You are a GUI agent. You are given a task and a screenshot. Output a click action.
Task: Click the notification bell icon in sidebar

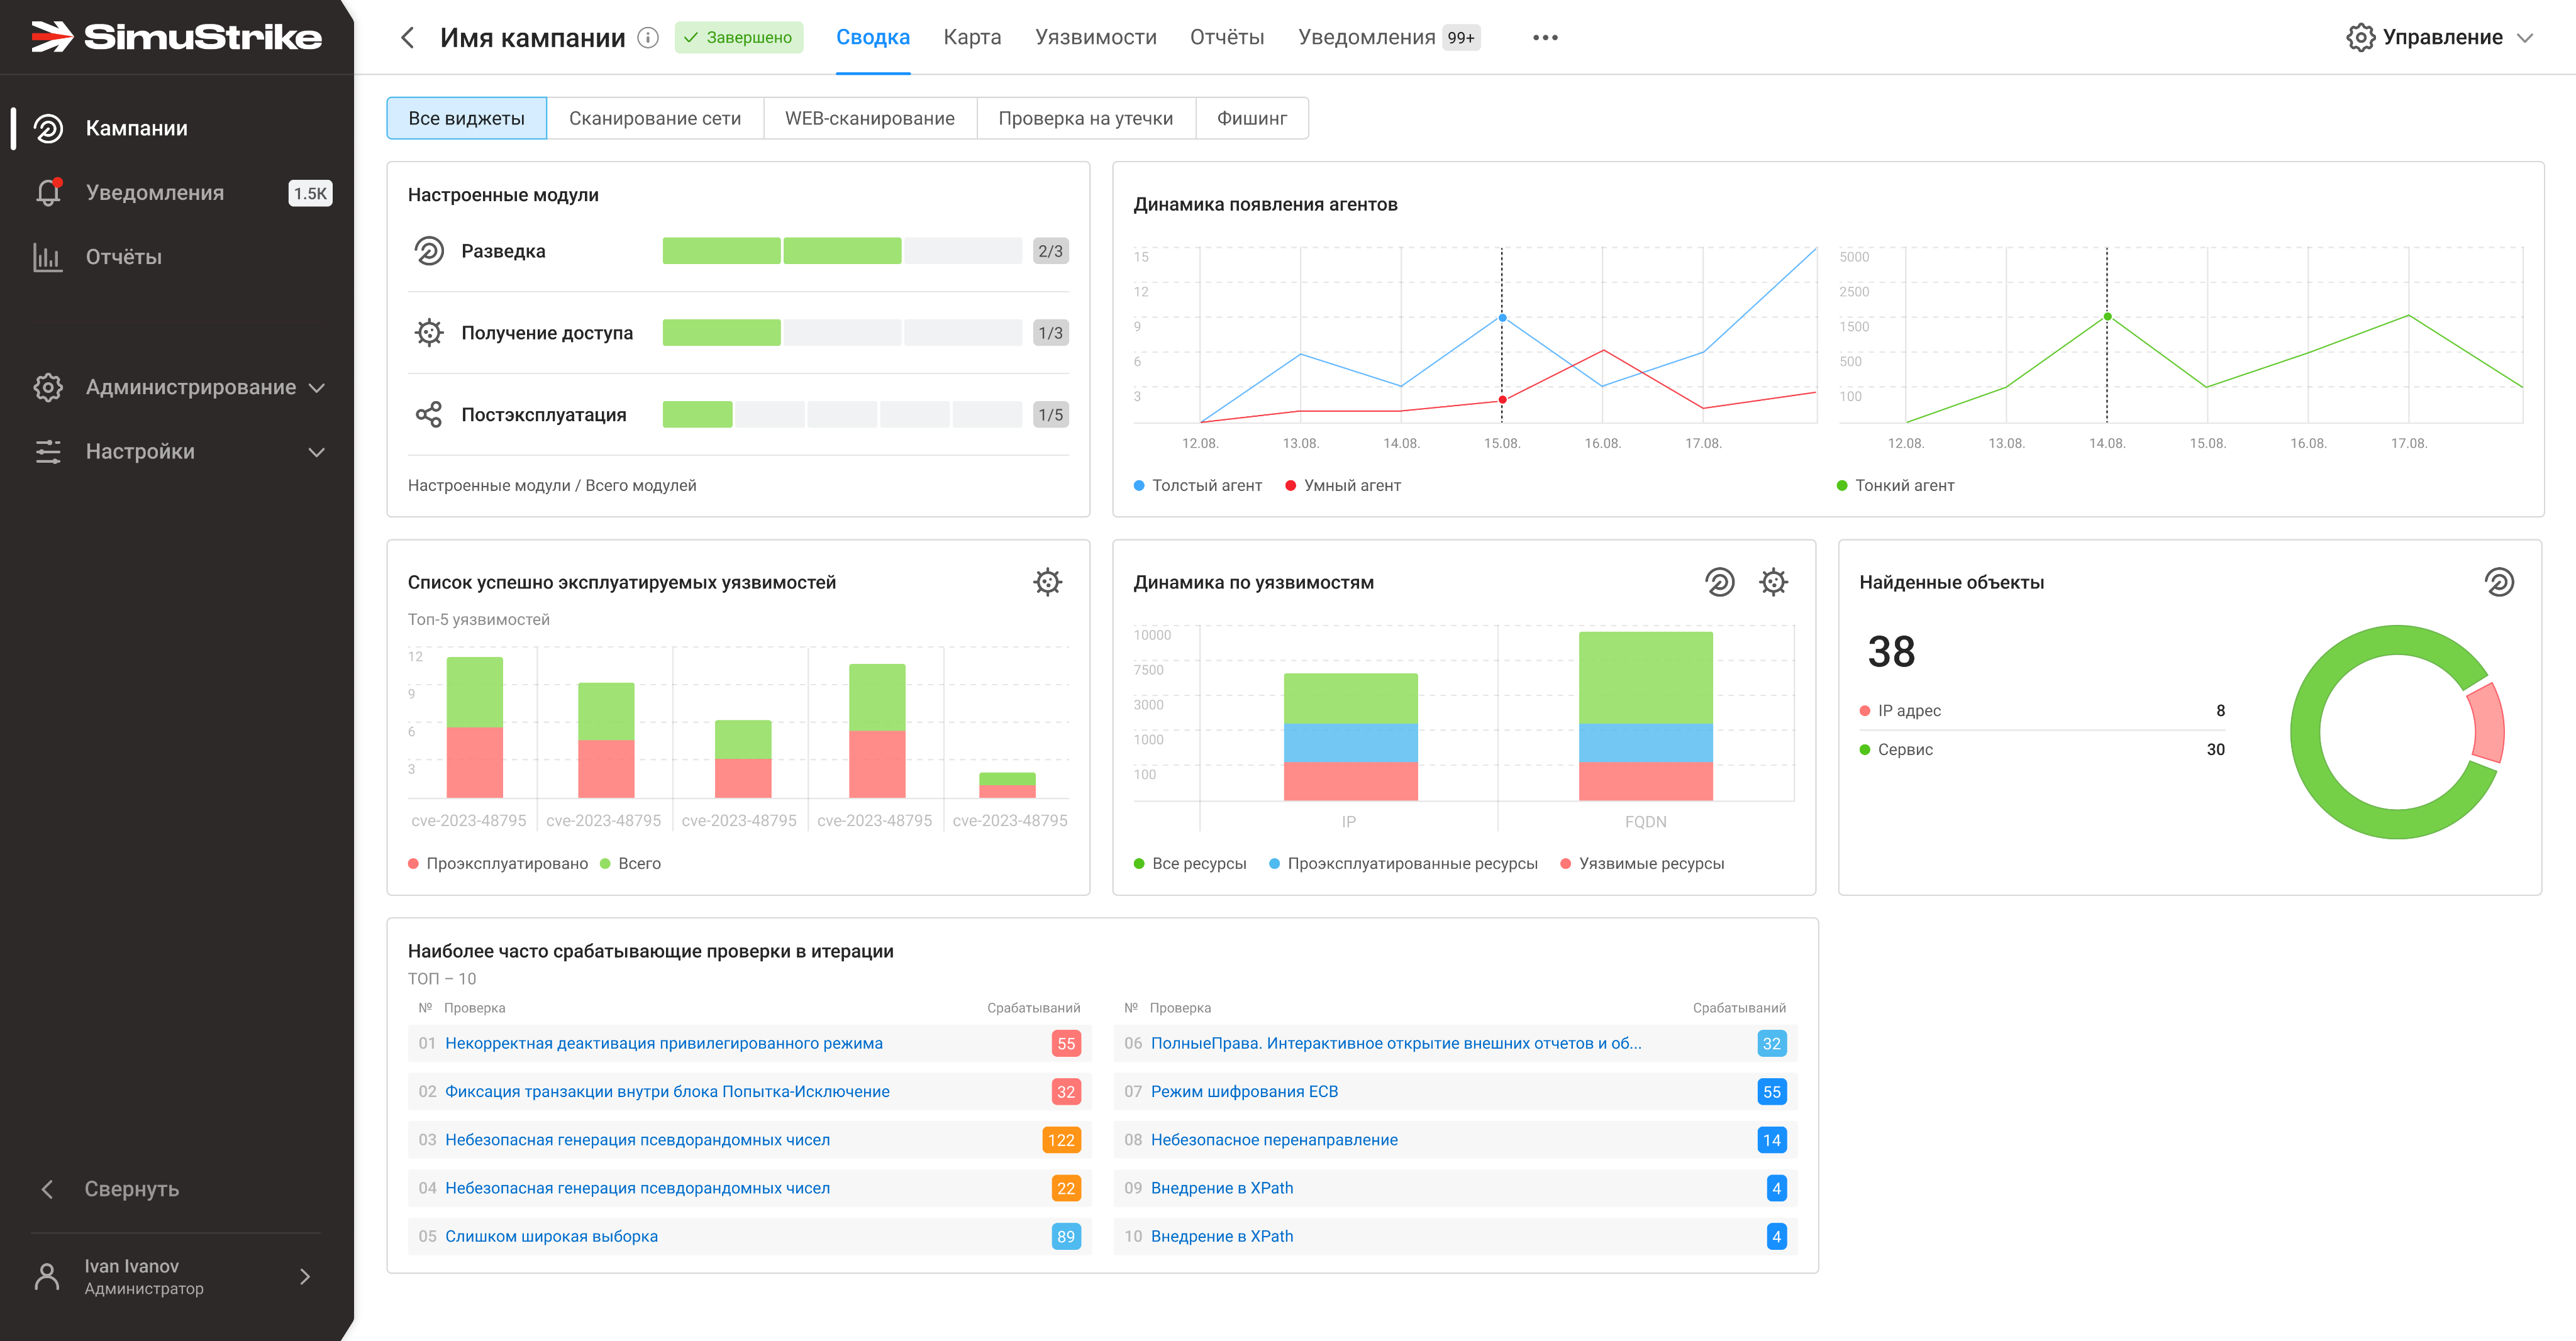click(48, 192)
